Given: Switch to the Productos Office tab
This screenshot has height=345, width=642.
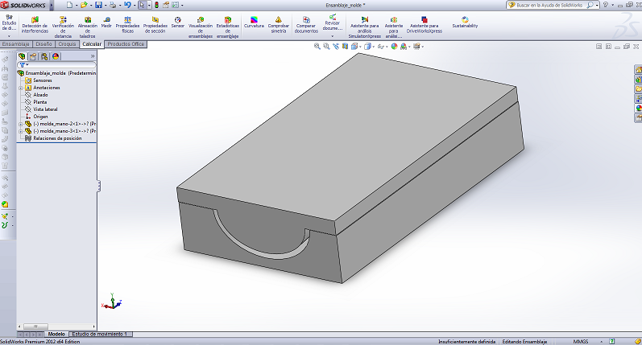Looking at the screenshot, I should (126, 44).
